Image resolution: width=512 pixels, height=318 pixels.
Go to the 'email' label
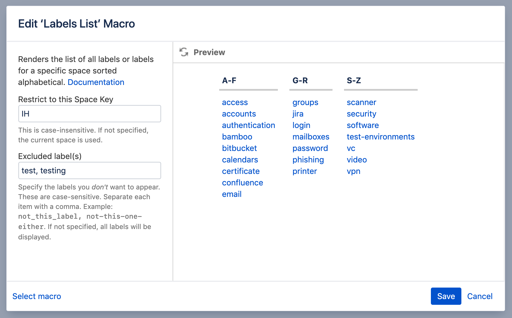click(x=232, y=194)
